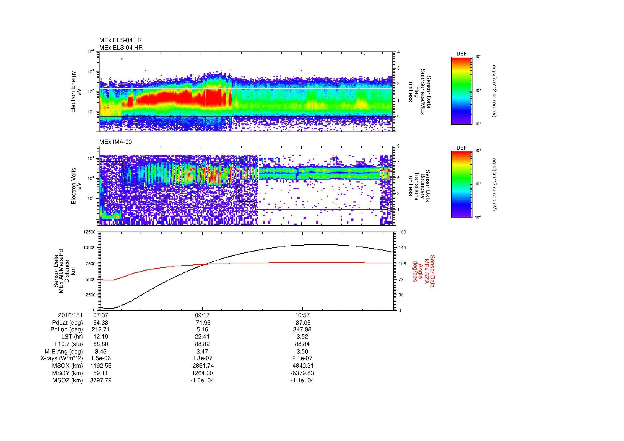Click the MSOY value '-6379.83'

[x=302, y=373]
